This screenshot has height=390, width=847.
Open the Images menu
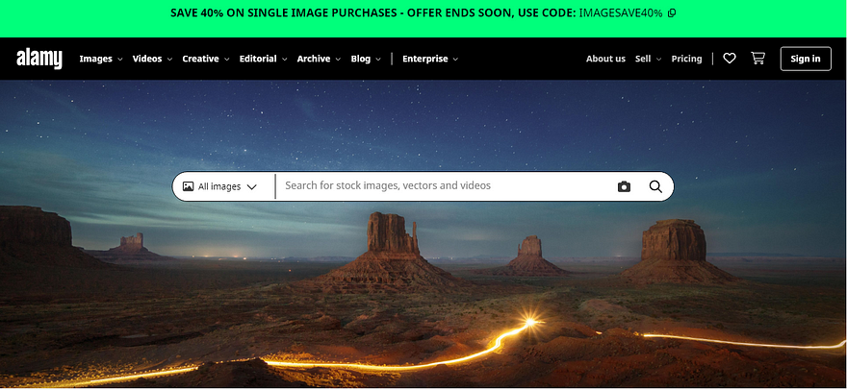(x=101, y=59)
